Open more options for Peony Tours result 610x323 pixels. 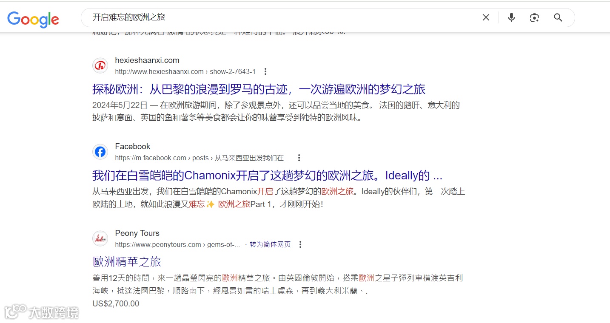click(x=300, y=244)
